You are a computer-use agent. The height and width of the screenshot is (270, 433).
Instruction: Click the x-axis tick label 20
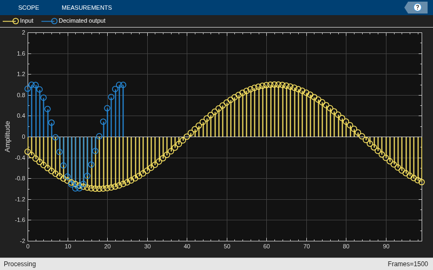[x=107, y=246]
